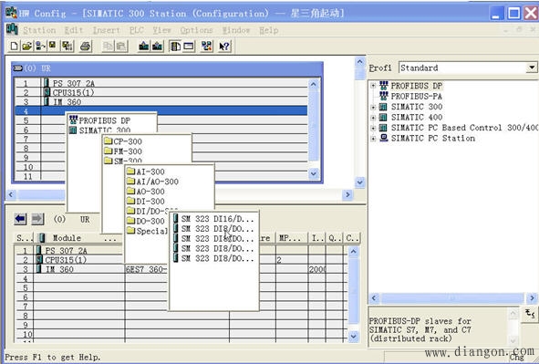
Task: Click the Module column header
Action: 78,238
